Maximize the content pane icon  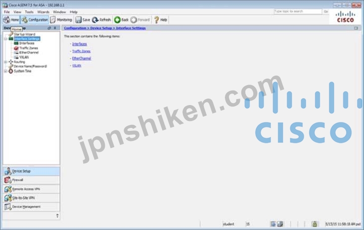click(356, 28)
